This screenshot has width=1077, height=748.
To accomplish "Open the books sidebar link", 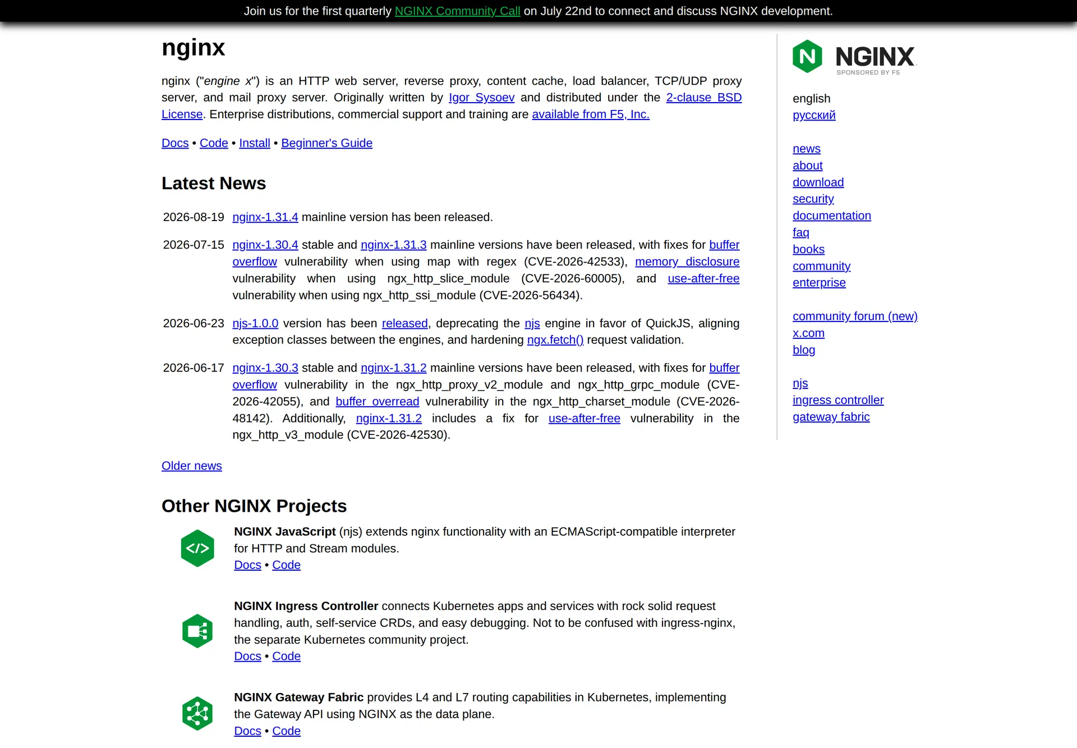I will (808, 249).
